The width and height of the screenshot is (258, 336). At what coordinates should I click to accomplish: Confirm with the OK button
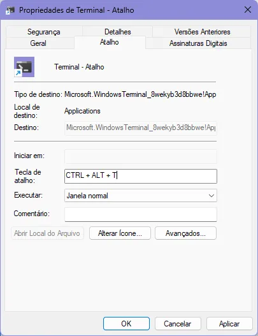[126, 324]
